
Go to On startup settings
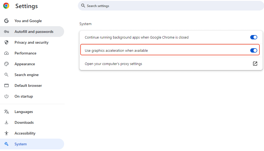click(32, 96)
